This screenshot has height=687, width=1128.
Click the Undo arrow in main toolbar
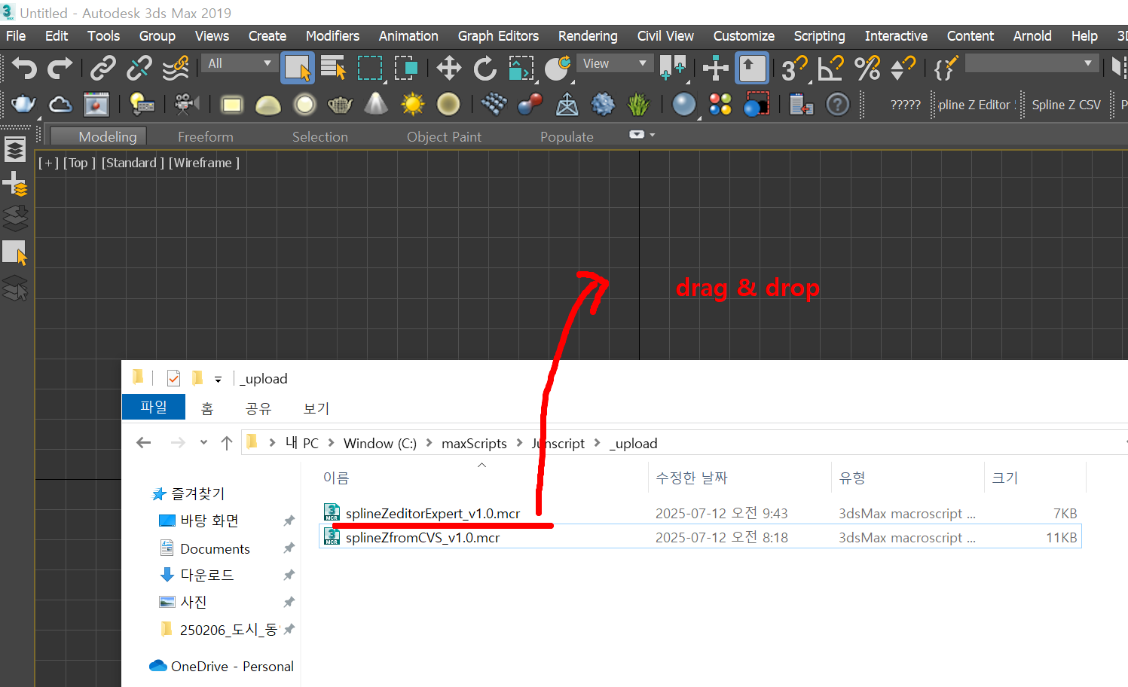coord(23,69)
